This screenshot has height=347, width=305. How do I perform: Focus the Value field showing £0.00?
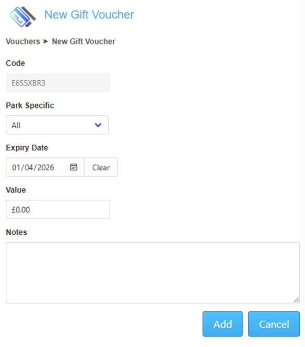tap(58, 209)
